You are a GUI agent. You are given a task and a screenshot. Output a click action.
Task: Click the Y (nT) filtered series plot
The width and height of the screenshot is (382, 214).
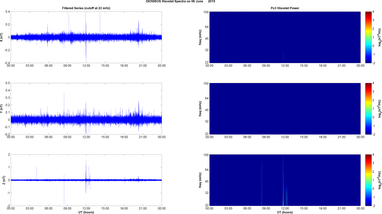(x=86, y=109)
